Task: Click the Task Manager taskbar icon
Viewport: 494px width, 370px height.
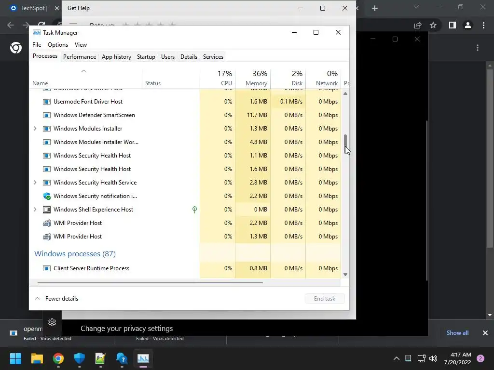Action: point(143,358)
